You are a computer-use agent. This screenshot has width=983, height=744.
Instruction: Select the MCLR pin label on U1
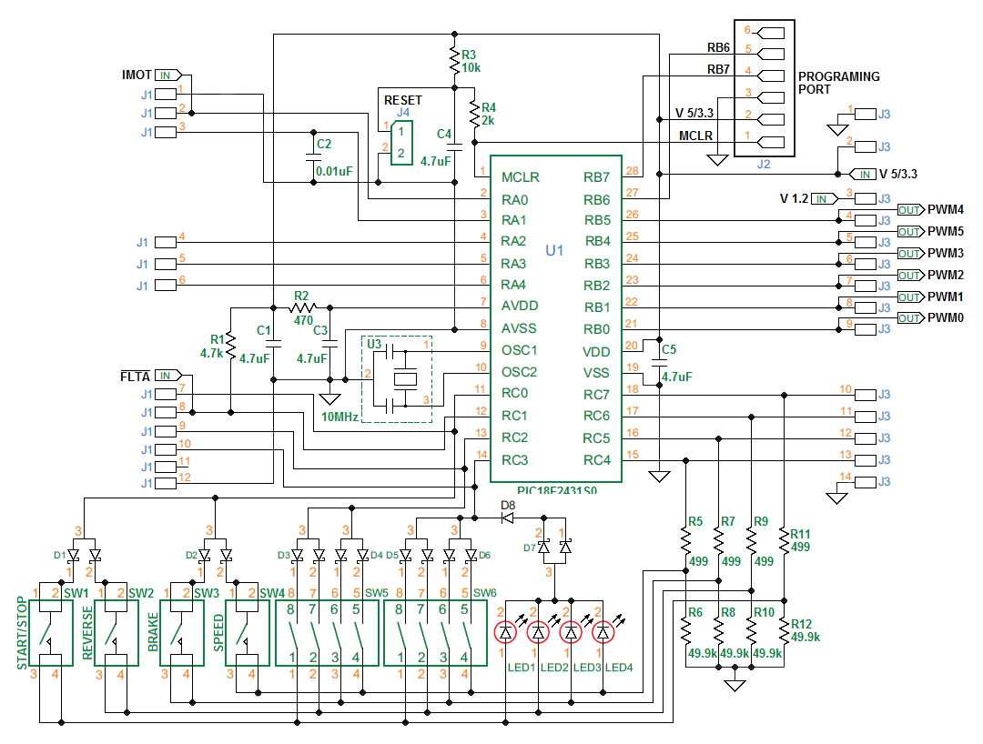point(520,176)
